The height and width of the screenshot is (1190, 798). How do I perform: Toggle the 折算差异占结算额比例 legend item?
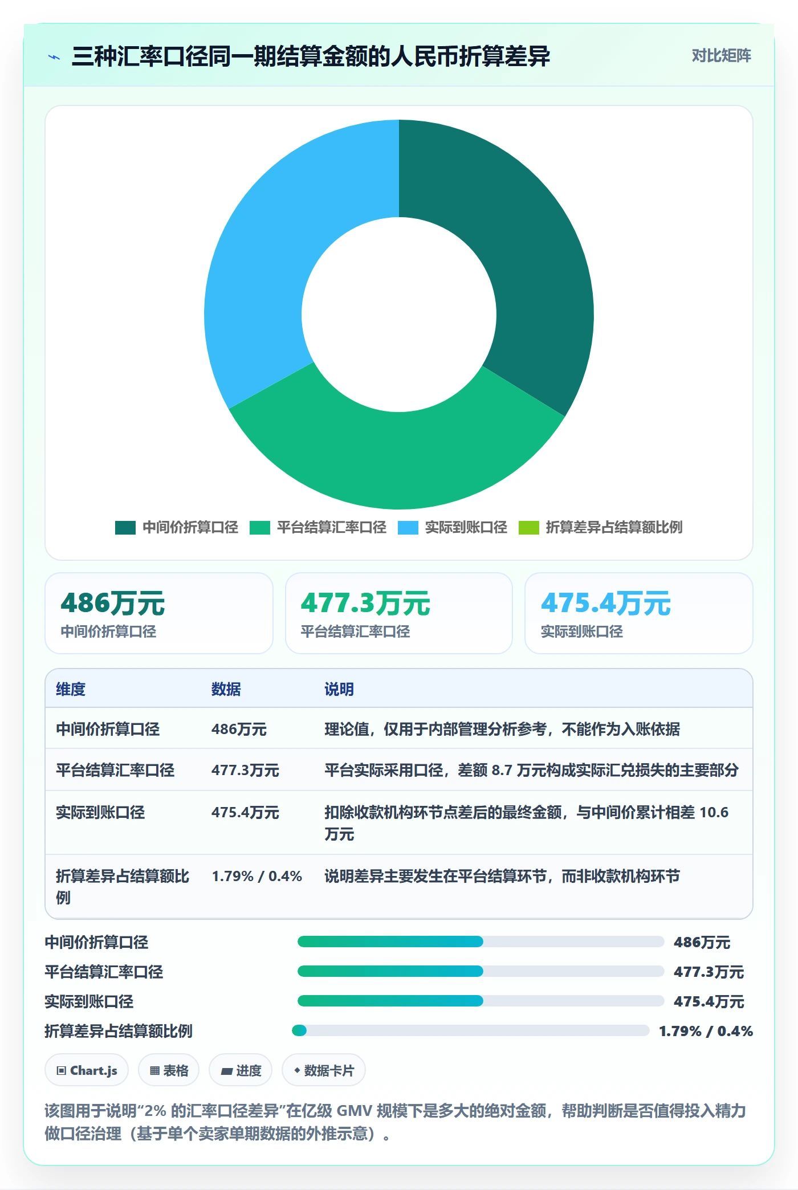pos(600,528)
